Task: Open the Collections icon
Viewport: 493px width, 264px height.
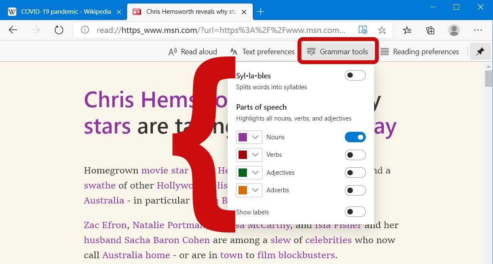Action: tap(430, 30)
